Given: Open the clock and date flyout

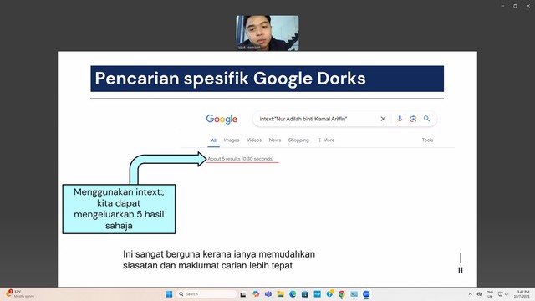Looking at the screenshot, I should point(522,294).
